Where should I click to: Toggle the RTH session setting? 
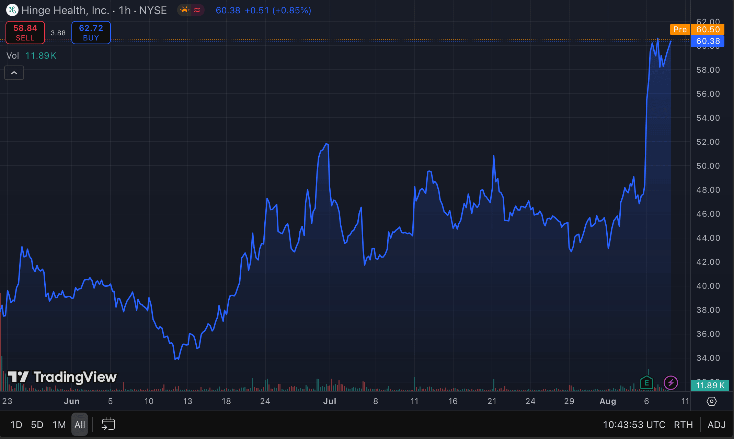pyautogui.click(x=683, y=425)
